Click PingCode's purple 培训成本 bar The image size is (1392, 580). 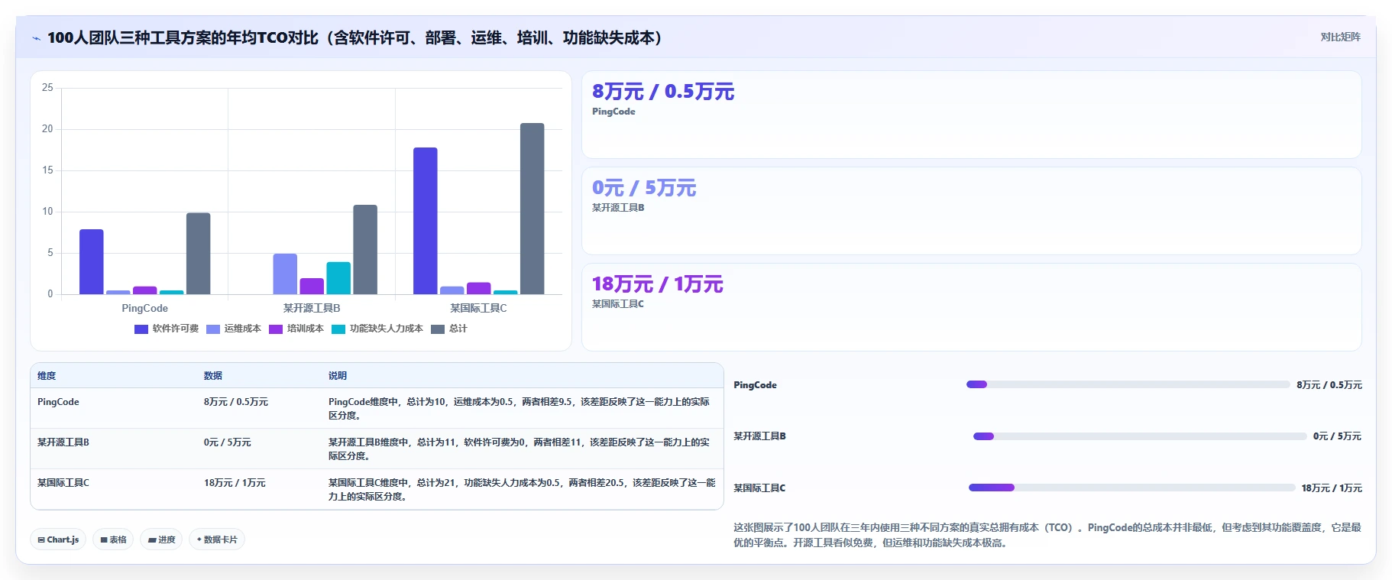click(x=145, y=290)
